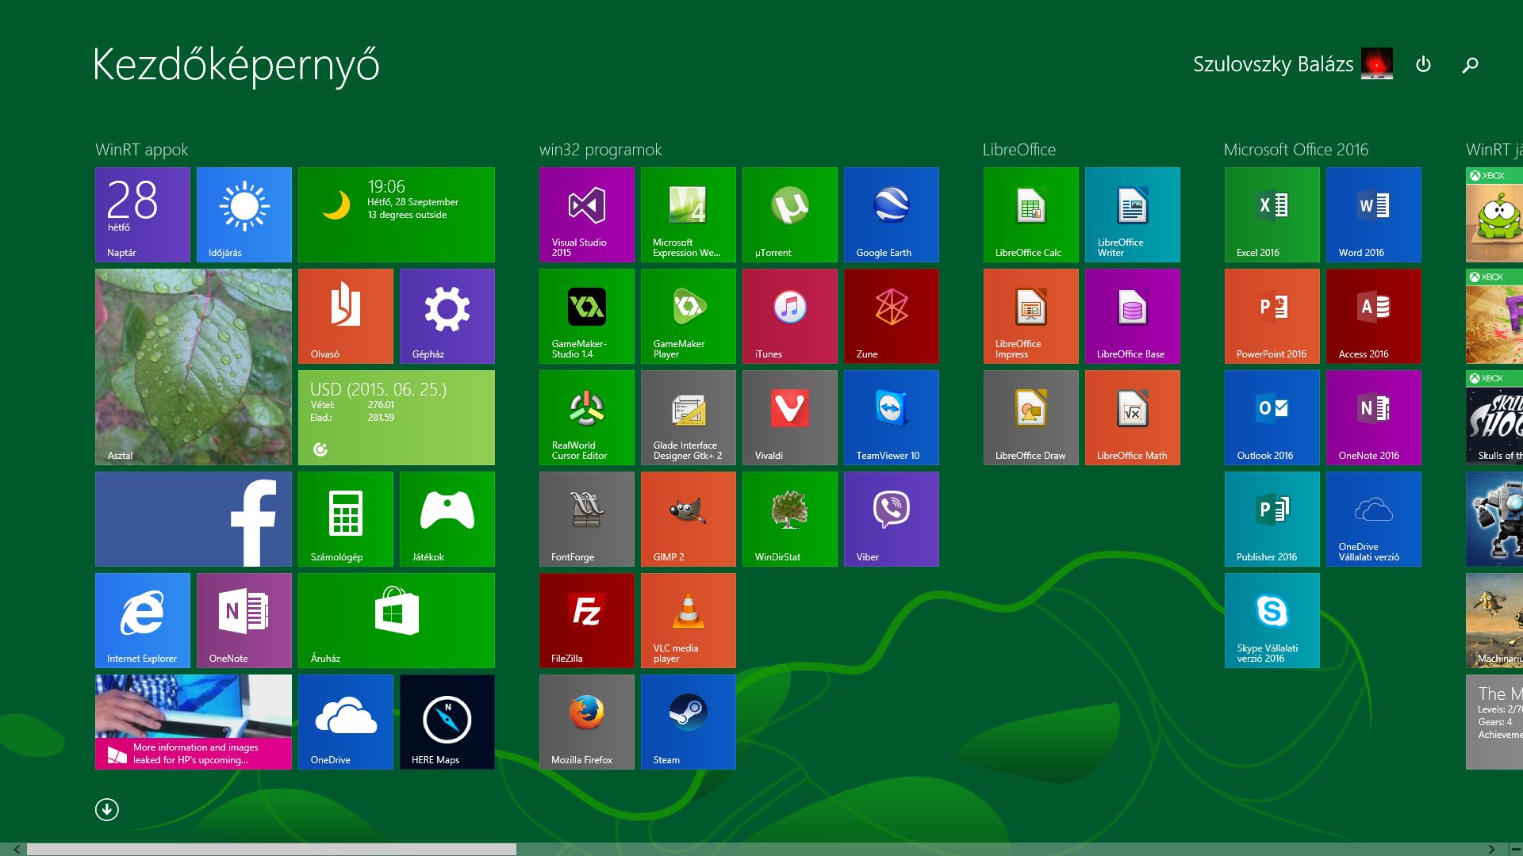Open the USD exchange rate tile
Image resolution: width=1523 pixels, height=856 pixels.
coord(397,418)
